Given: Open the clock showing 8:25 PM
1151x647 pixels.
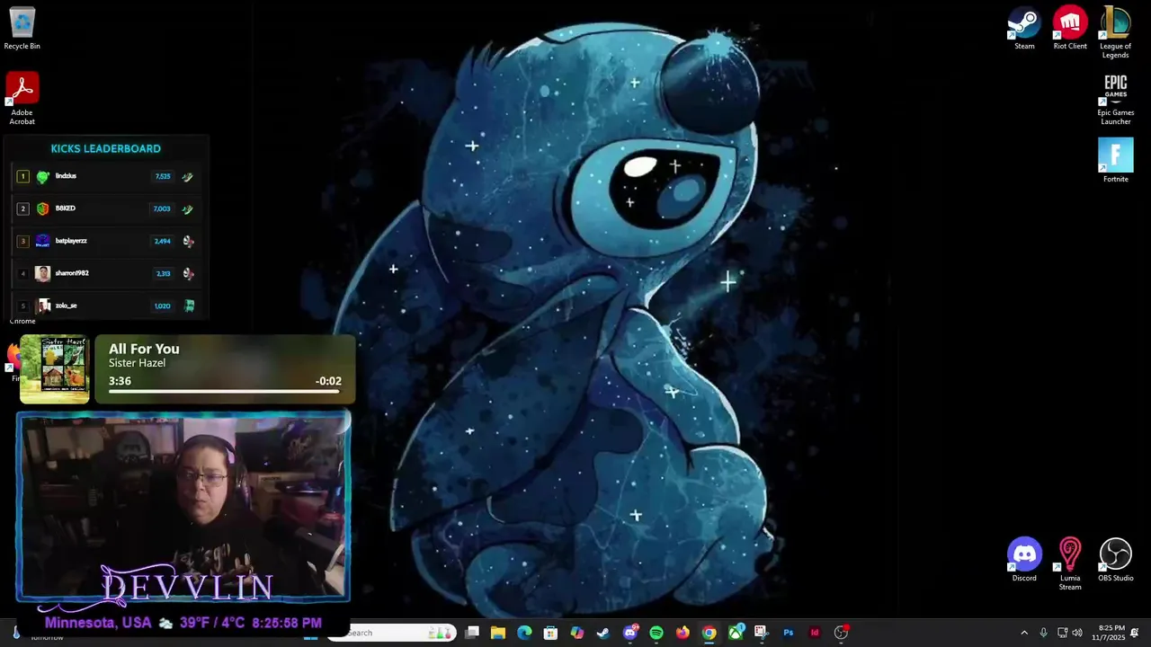Looking at the screenshot, I should (x=1109, y=633).
